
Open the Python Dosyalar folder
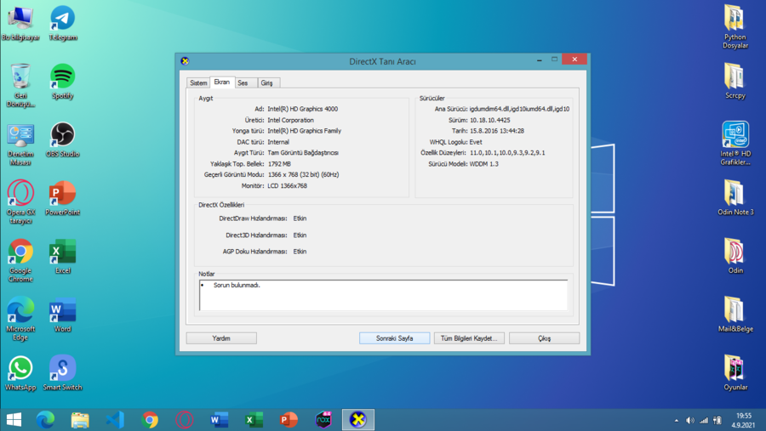point(735,20)
